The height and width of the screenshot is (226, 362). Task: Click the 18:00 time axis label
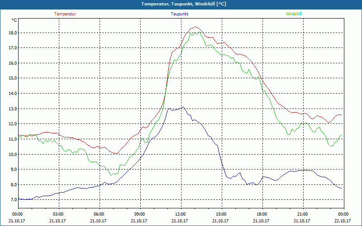point(262,214)
